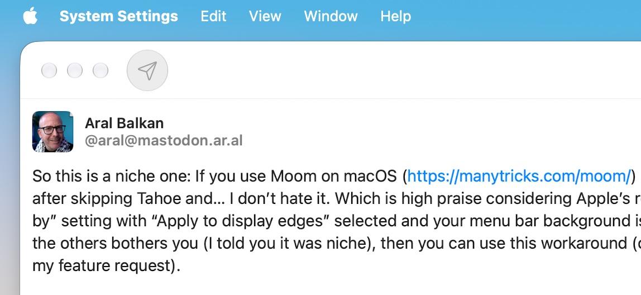Image resolution: width=641 pixels, height=295 pixels.
Task: Zoom the window with the third traffic light
Action: [x=101, y=70]
